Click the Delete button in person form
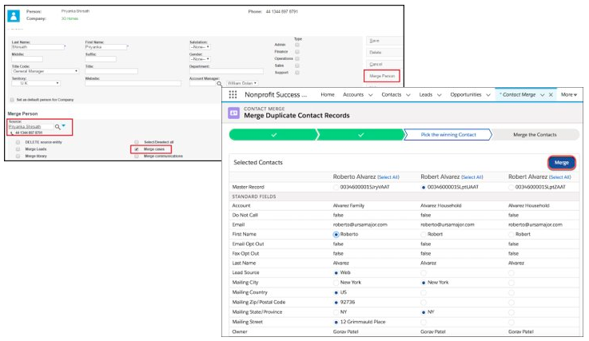 [384, 52]
